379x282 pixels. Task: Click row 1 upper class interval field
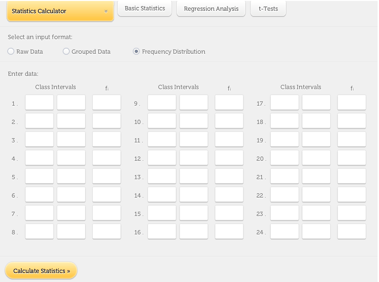pos(71,103)
